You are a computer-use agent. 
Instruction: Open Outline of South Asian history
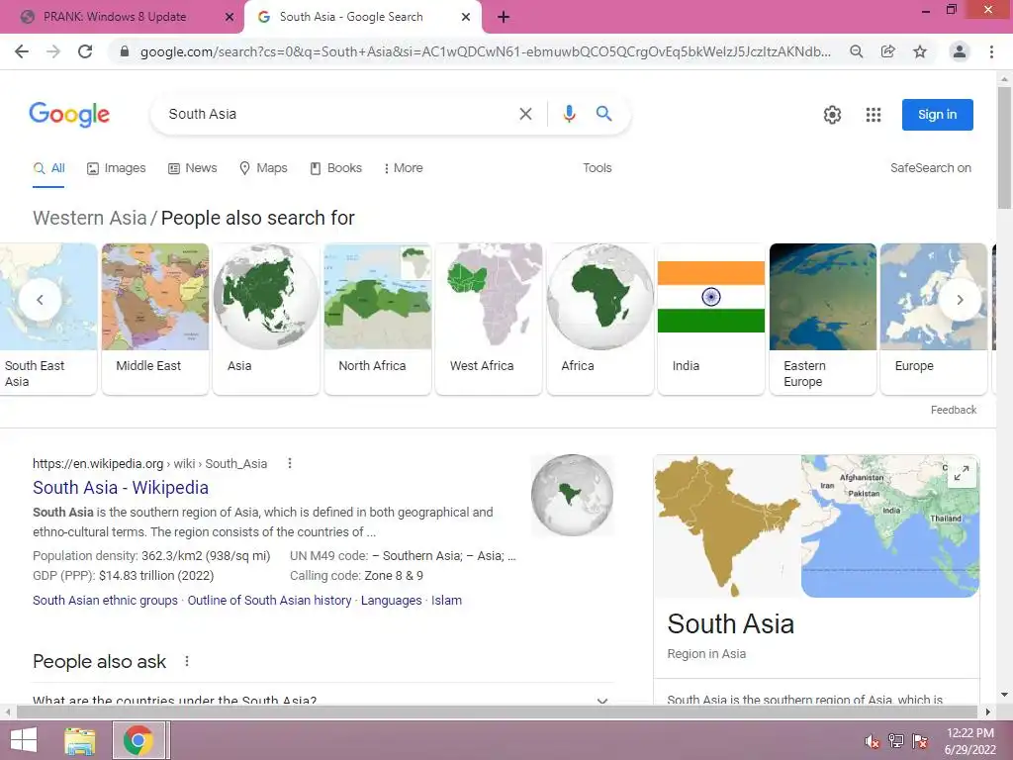(x=269, y=601)
